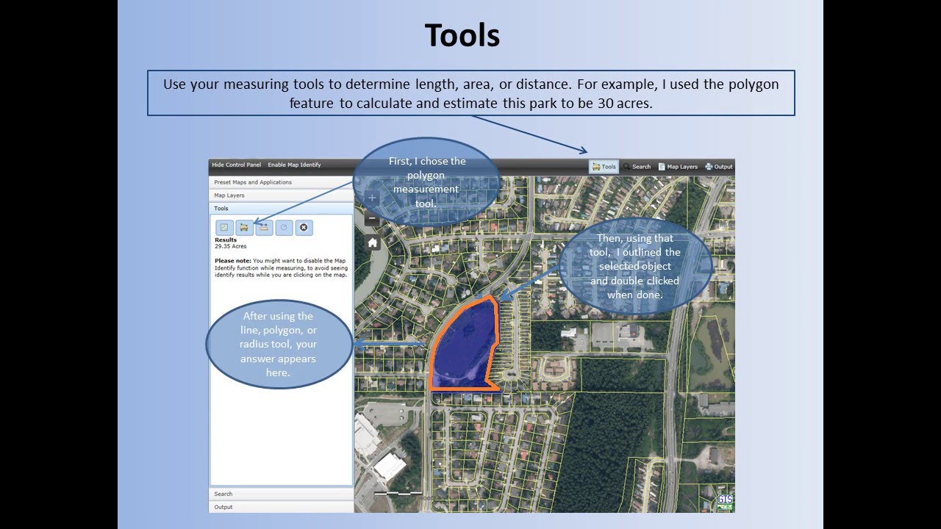Open the Search tab in top toolbar
This screenshot has height=529, width=941.
(x=637, y=167)
